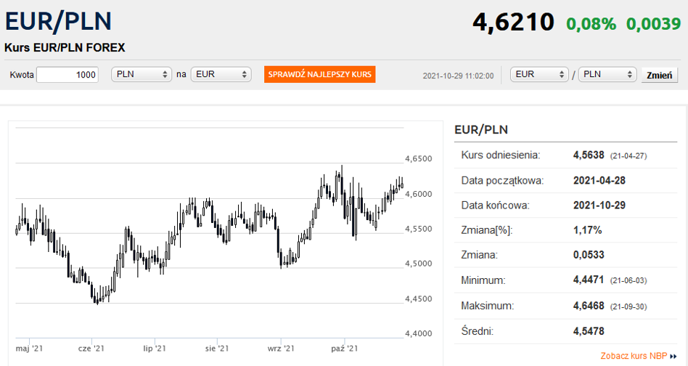The width and height of the screenshot is (688, 366).
Task: Click the "cze '21" label on chart axis
Action: [x=91, y=349]
